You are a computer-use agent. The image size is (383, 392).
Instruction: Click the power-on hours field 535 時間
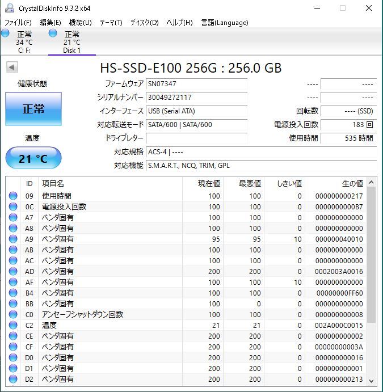click(349, 138)
